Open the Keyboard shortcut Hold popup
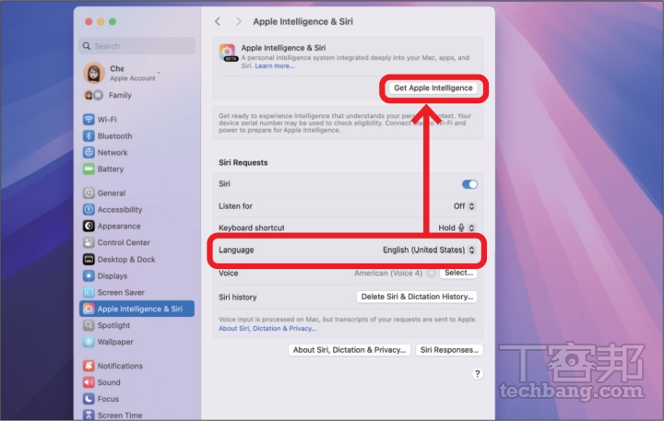This screenshot has height=421, width=664. pyautogui.click(x=456, y=228)
